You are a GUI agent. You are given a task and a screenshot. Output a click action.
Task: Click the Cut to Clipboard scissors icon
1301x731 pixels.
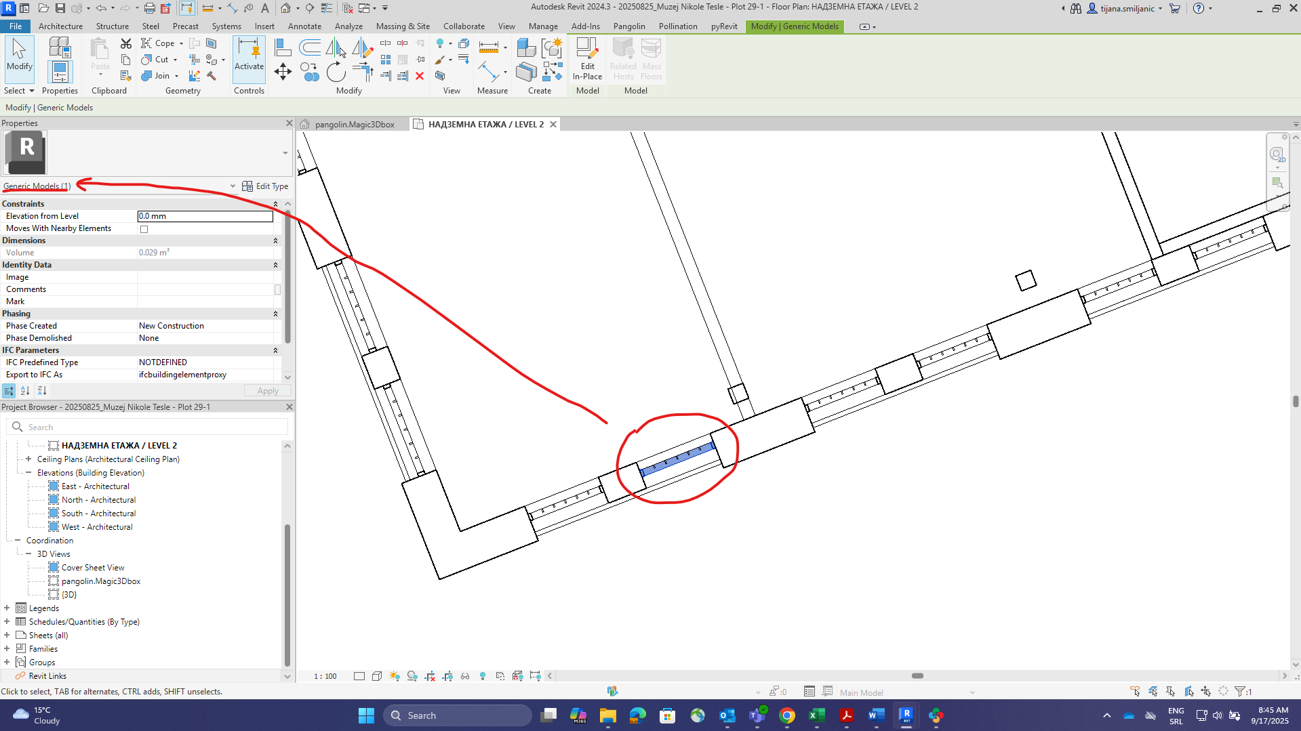[x=126, y=43]
